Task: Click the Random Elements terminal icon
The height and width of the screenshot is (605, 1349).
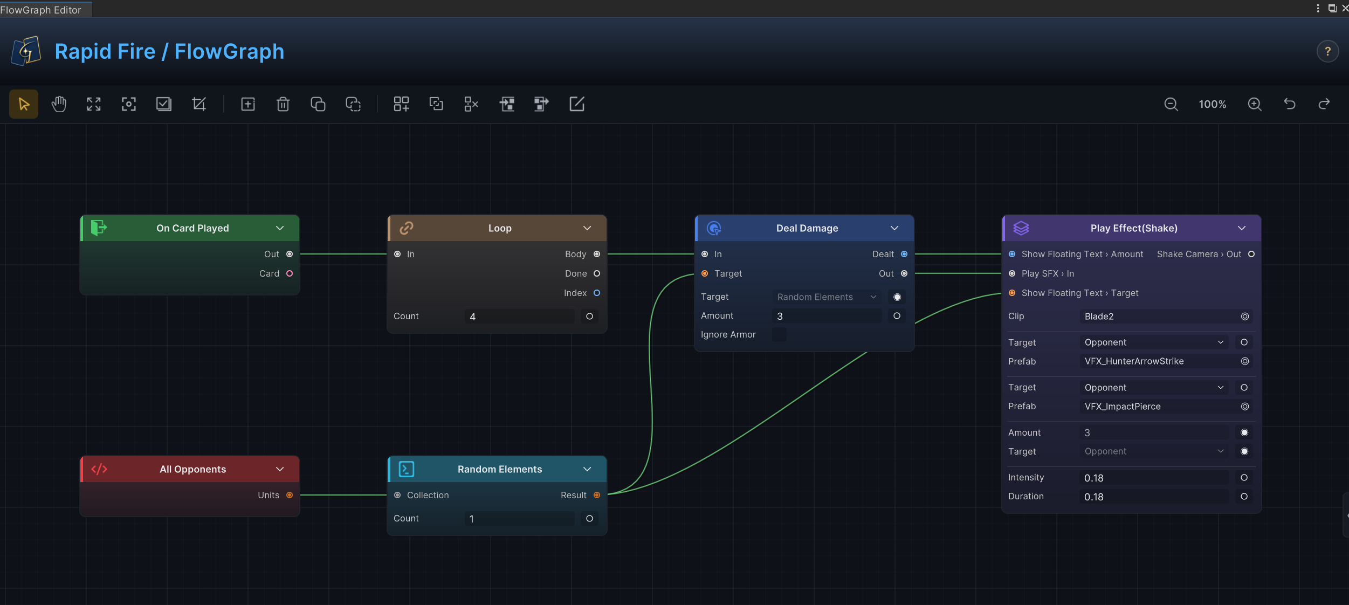Action: [x=407, y=469]
